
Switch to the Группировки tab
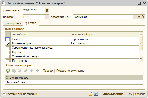point(13,23)
